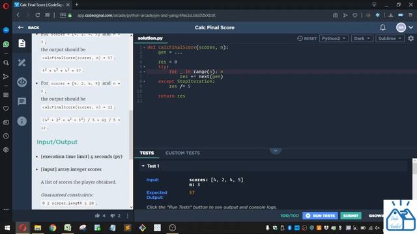Click the Input/Output heading
Image resolution: width=417 pixels, height=234 pixels.
57,142
